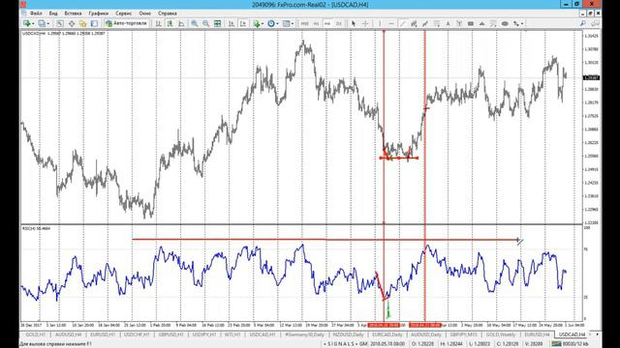
Task: Zoom in on the chart
Action: tap(195, 23)
